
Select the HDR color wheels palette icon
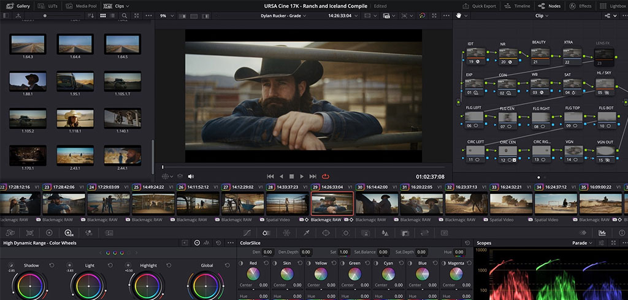(69, 233)
